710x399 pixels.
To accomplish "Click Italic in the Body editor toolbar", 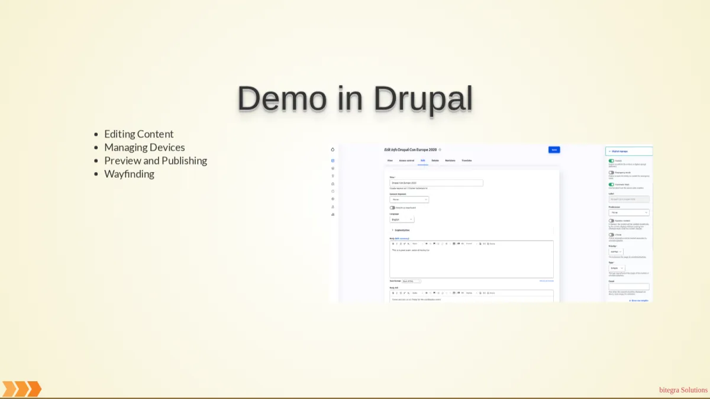I will click(x=396, y=244).
